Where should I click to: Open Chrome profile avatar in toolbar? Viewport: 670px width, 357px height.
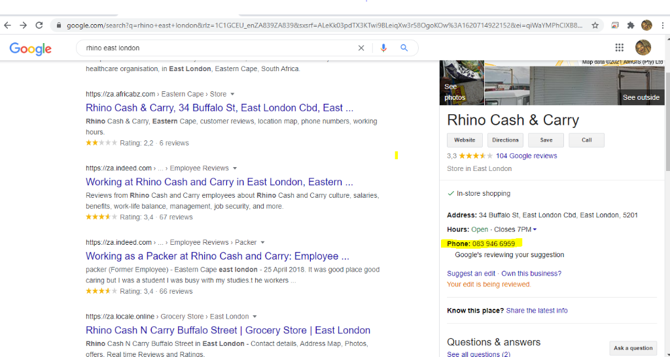(x=646, y=25)
